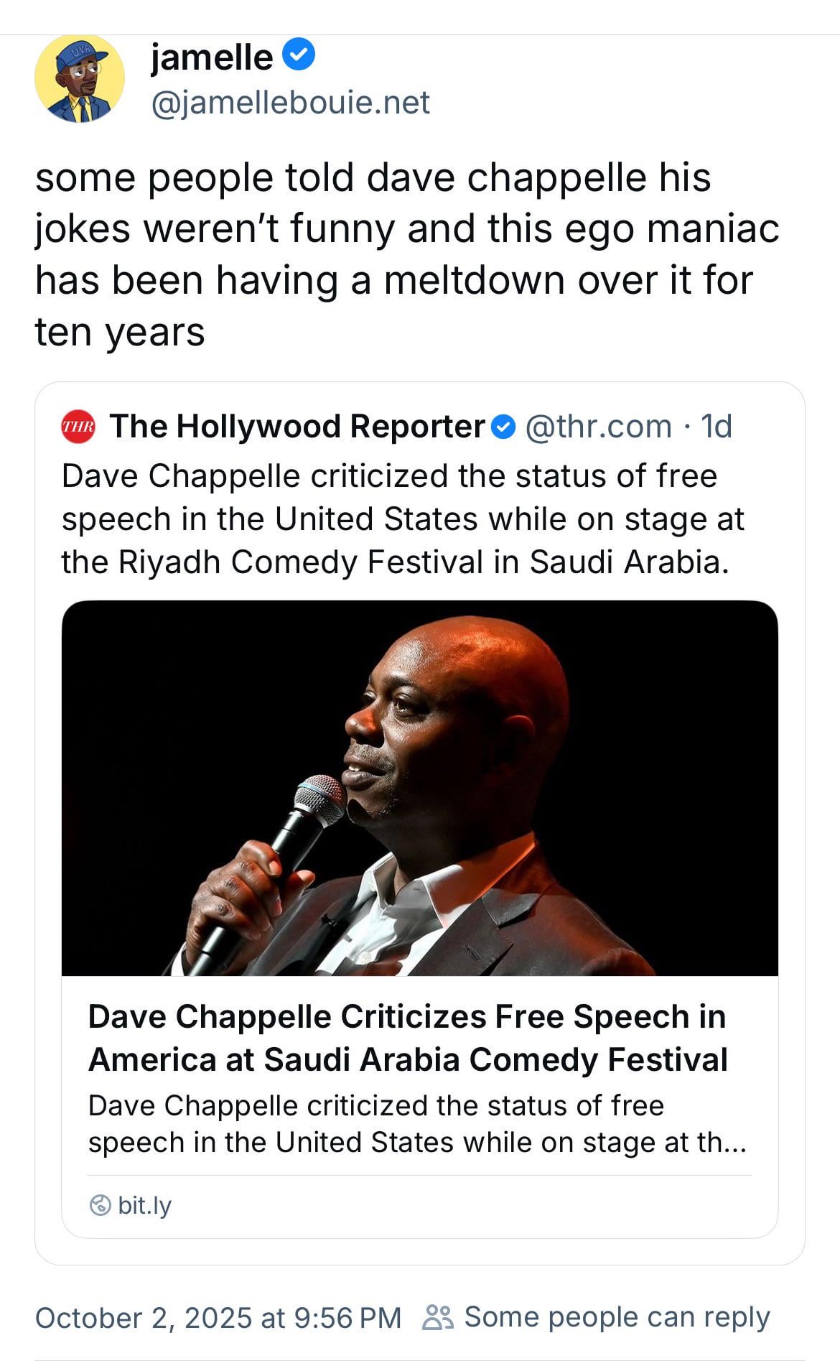Tap the people icon for reply settings
This screenshot has height=1361, width=840.
point(438,1316)
